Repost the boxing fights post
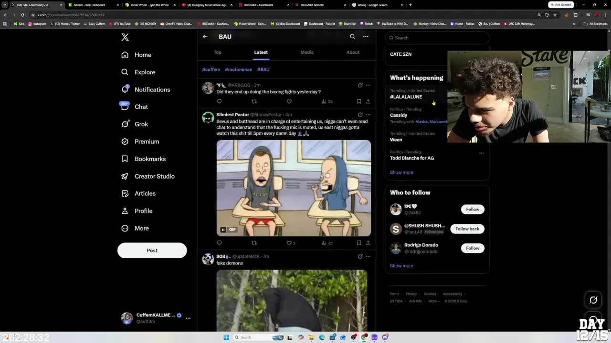The image size is (611, 343). pos(254,101)
